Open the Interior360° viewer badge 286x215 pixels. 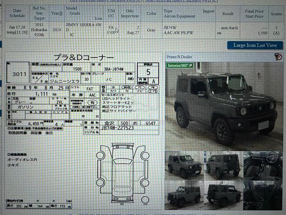point(180,65)
